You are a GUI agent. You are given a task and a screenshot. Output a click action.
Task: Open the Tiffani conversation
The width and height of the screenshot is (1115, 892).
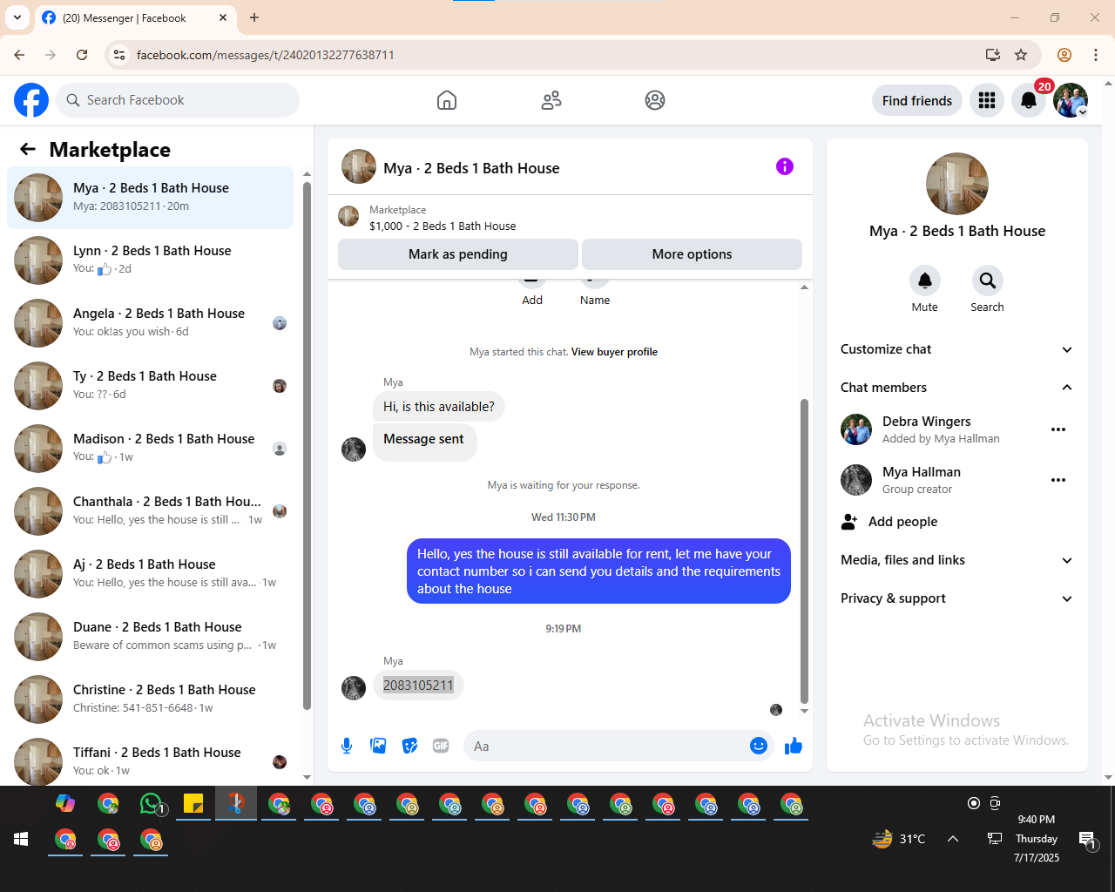(150, 760)
